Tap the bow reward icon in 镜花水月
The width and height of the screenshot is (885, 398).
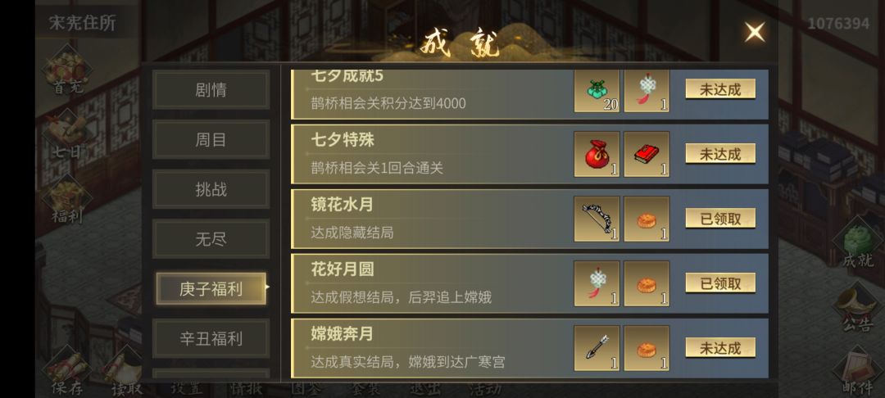coord(597,219)
